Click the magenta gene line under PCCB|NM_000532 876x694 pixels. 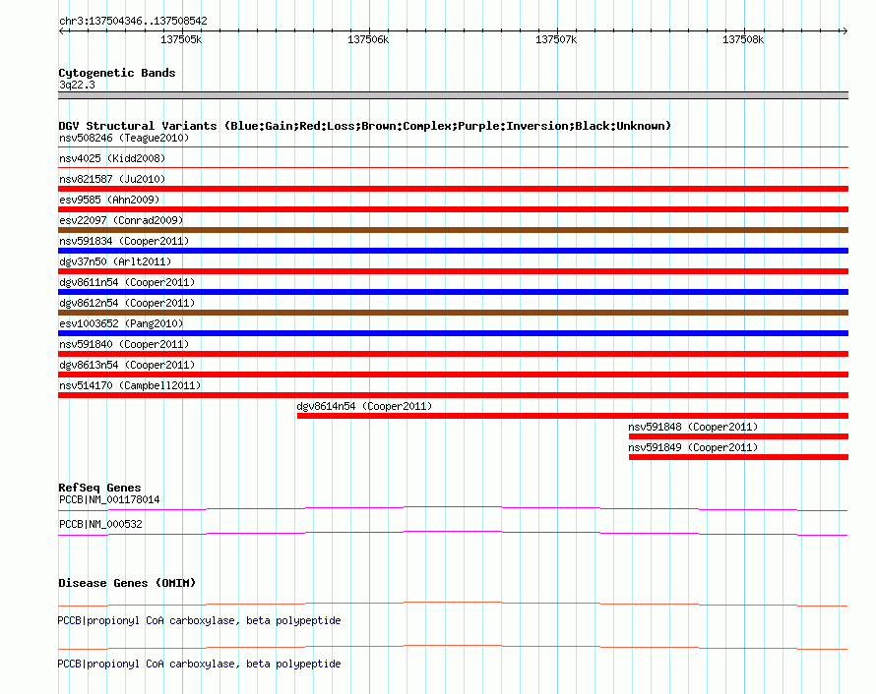point(453,533)
